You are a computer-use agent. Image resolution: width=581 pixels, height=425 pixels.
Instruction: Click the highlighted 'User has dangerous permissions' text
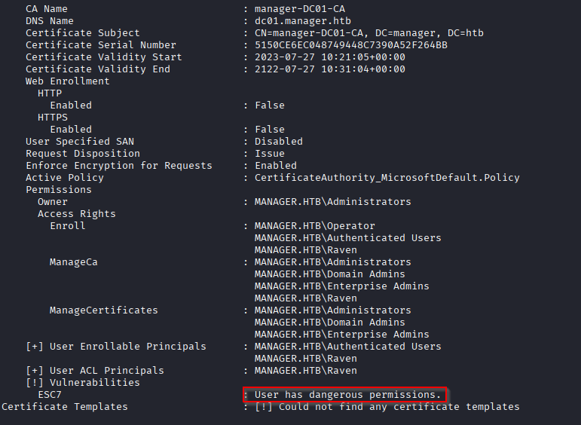(x=347, y=395)
